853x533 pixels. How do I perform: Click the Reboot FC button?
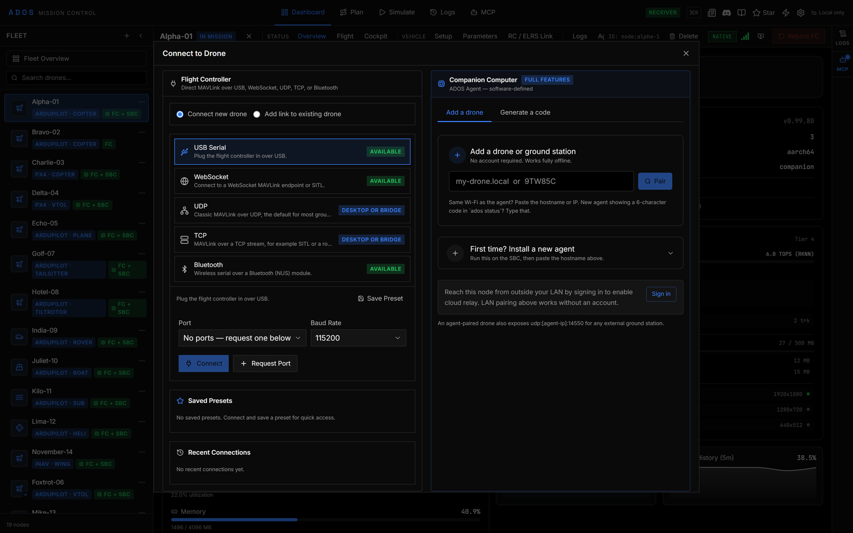[799, 36]
